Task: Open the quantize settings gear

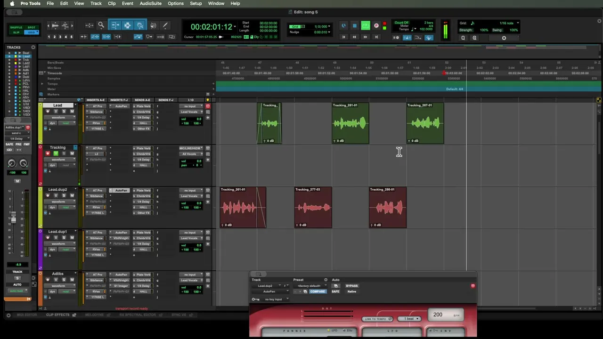Action: point(504,38)
